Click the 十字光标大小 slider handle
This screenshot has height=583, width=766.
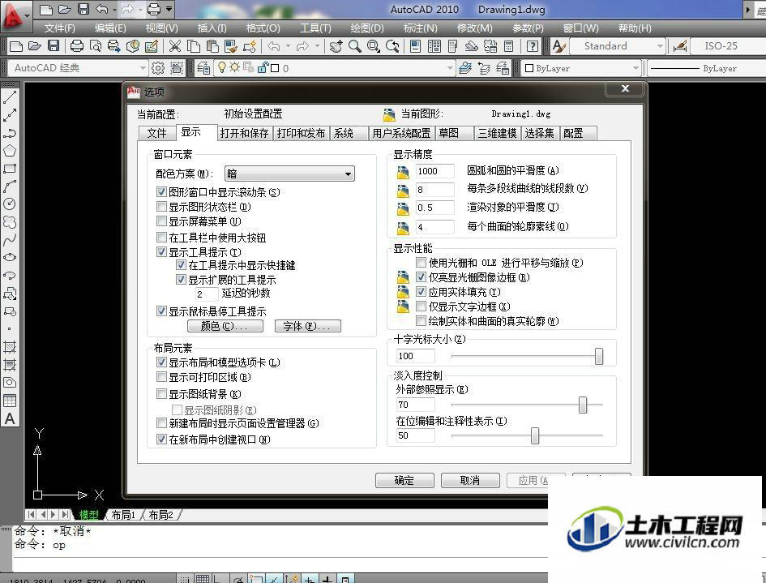tap(599, 356)
